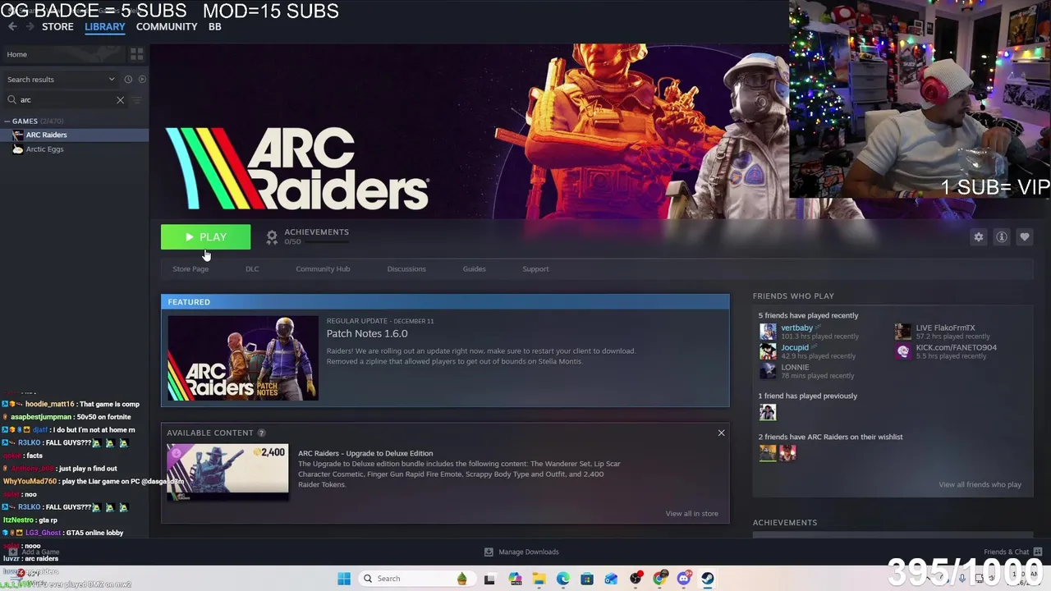Open the Guides tab

pos(474,269)
